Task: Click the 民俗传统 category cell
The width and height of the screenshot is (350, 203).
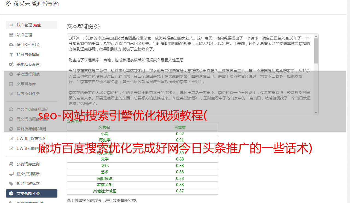Action: (x=105, y=178)
